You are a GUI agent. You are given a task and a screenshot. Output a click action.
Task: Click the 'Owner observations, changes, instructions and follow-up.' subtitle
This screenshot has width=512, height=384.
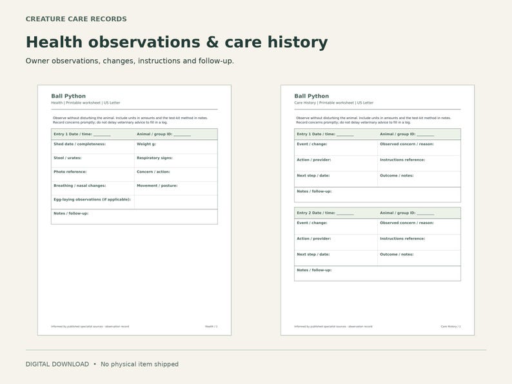tap(130, 61)
